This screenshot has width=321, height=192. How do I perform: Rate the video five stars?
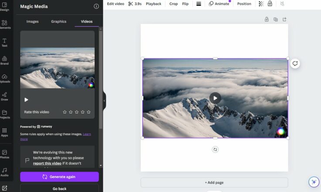click(x=89, y=112)
